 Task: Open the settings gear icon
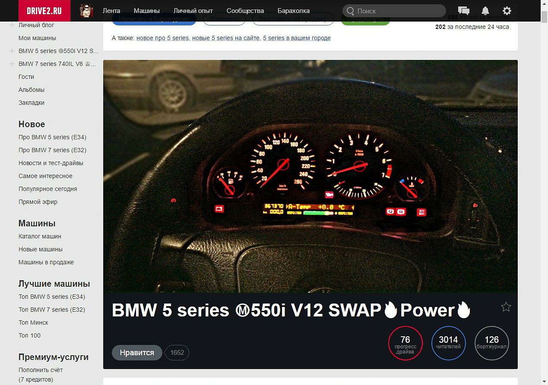507,11
